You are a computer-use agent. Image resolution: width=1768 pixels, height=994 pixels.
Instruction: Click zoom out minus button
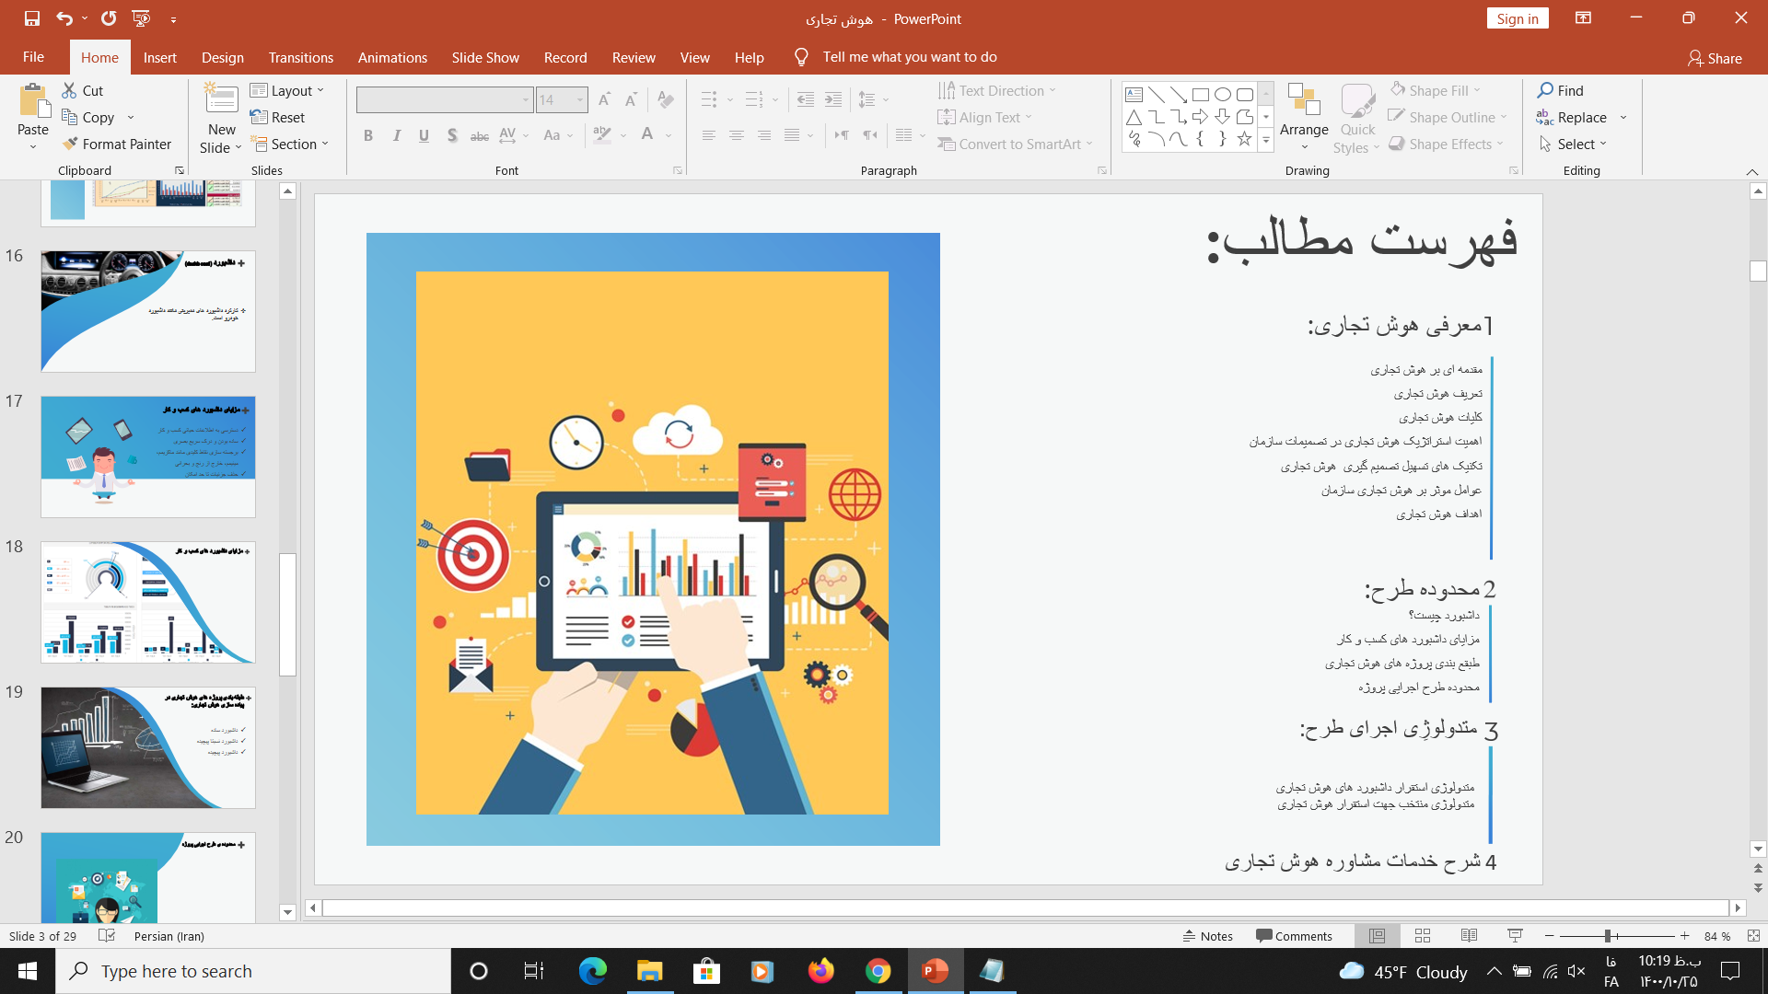pyautogui.click(x=1549, y=936)
